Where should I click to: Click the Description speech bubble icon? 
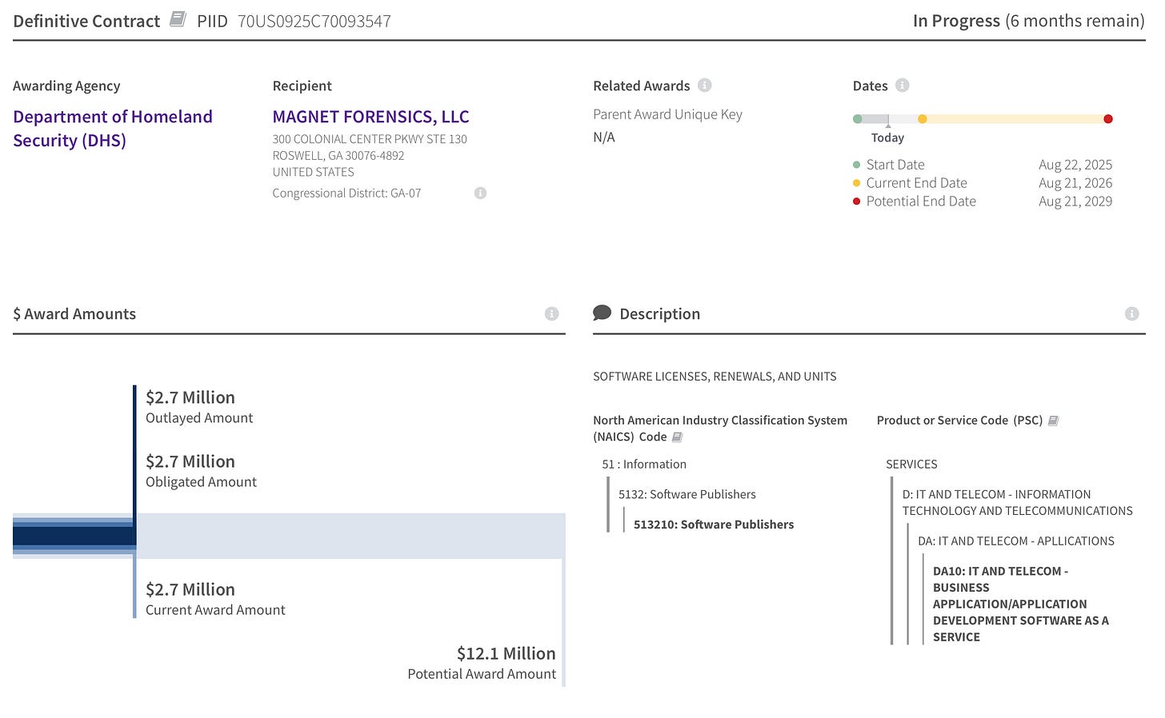(x=603, y=313)
